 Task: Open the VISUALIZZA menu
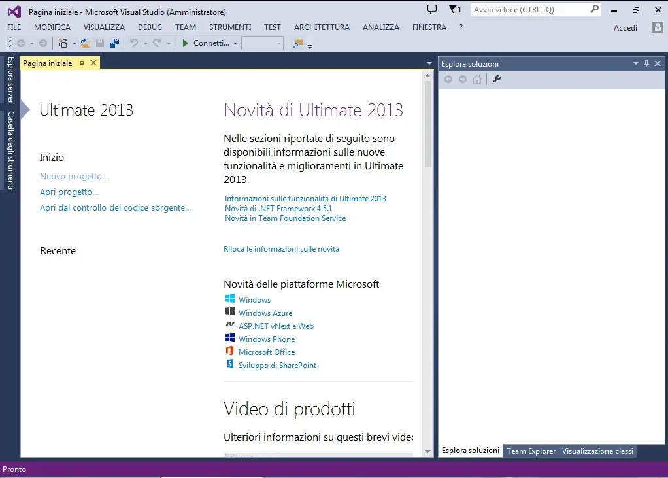click(104, 27)
